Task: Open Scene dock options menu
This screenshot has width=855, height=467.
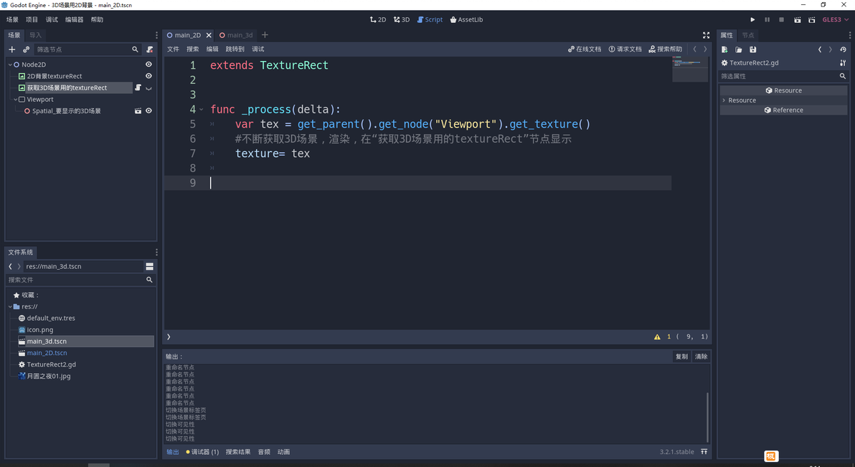Action: coord(156,35)
